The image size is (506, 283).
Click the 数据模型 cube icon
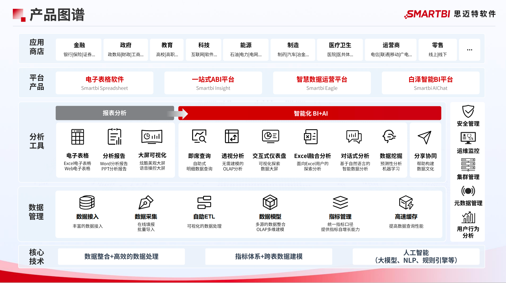270,202
